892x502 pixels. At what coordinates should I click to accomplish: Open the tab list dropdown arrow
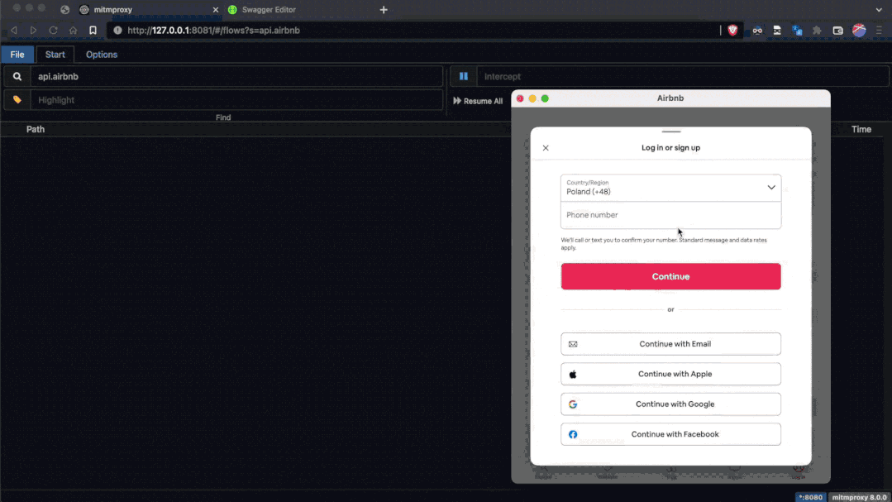pos(880,10)
